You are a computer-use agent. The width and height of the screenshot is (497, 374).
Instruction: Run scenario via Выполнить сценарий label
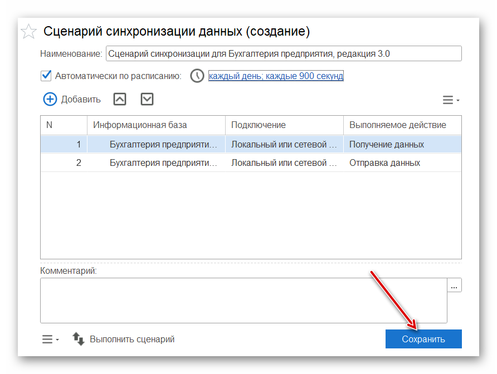(x=132, y=339)
